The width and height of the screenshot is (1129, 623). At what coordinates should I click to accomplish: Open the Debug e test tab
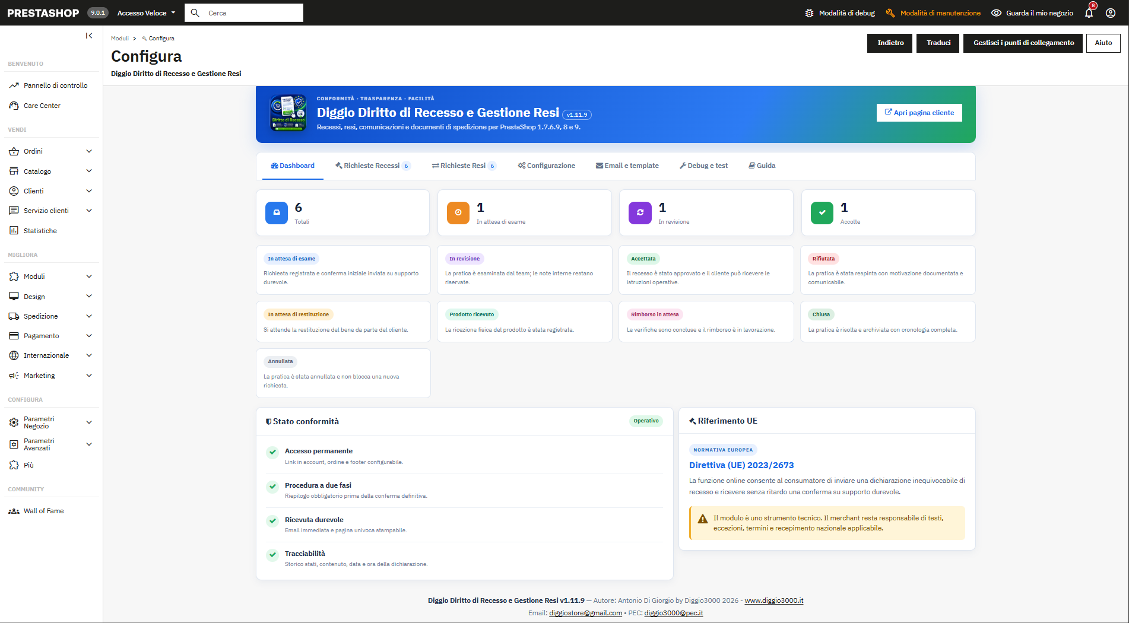703,166
